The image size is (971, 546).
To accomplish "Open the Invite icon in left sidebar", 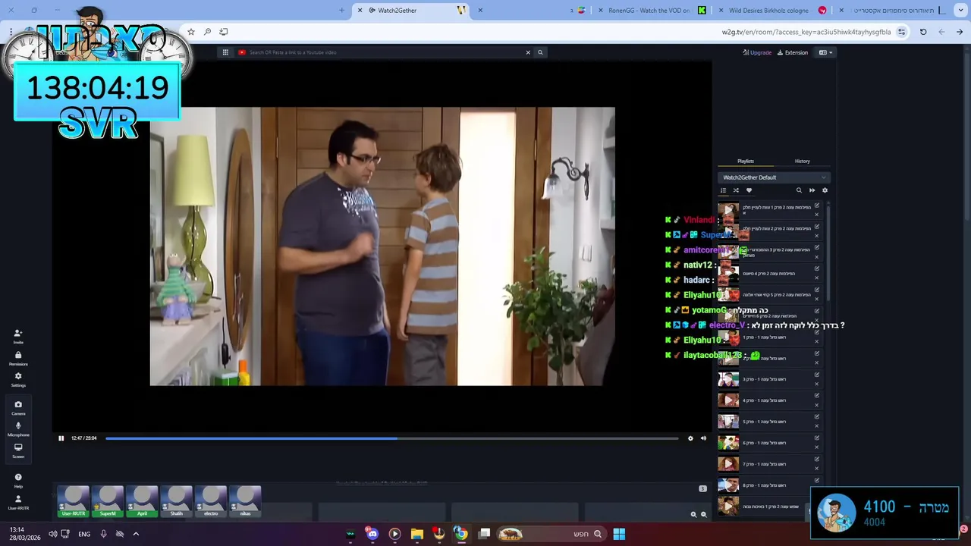I will (18, 335).
